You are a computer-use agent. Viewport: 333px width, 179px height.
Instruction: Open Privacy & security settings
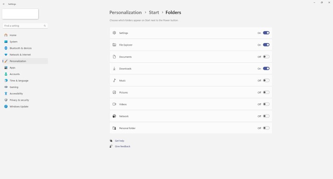(19, 100)
